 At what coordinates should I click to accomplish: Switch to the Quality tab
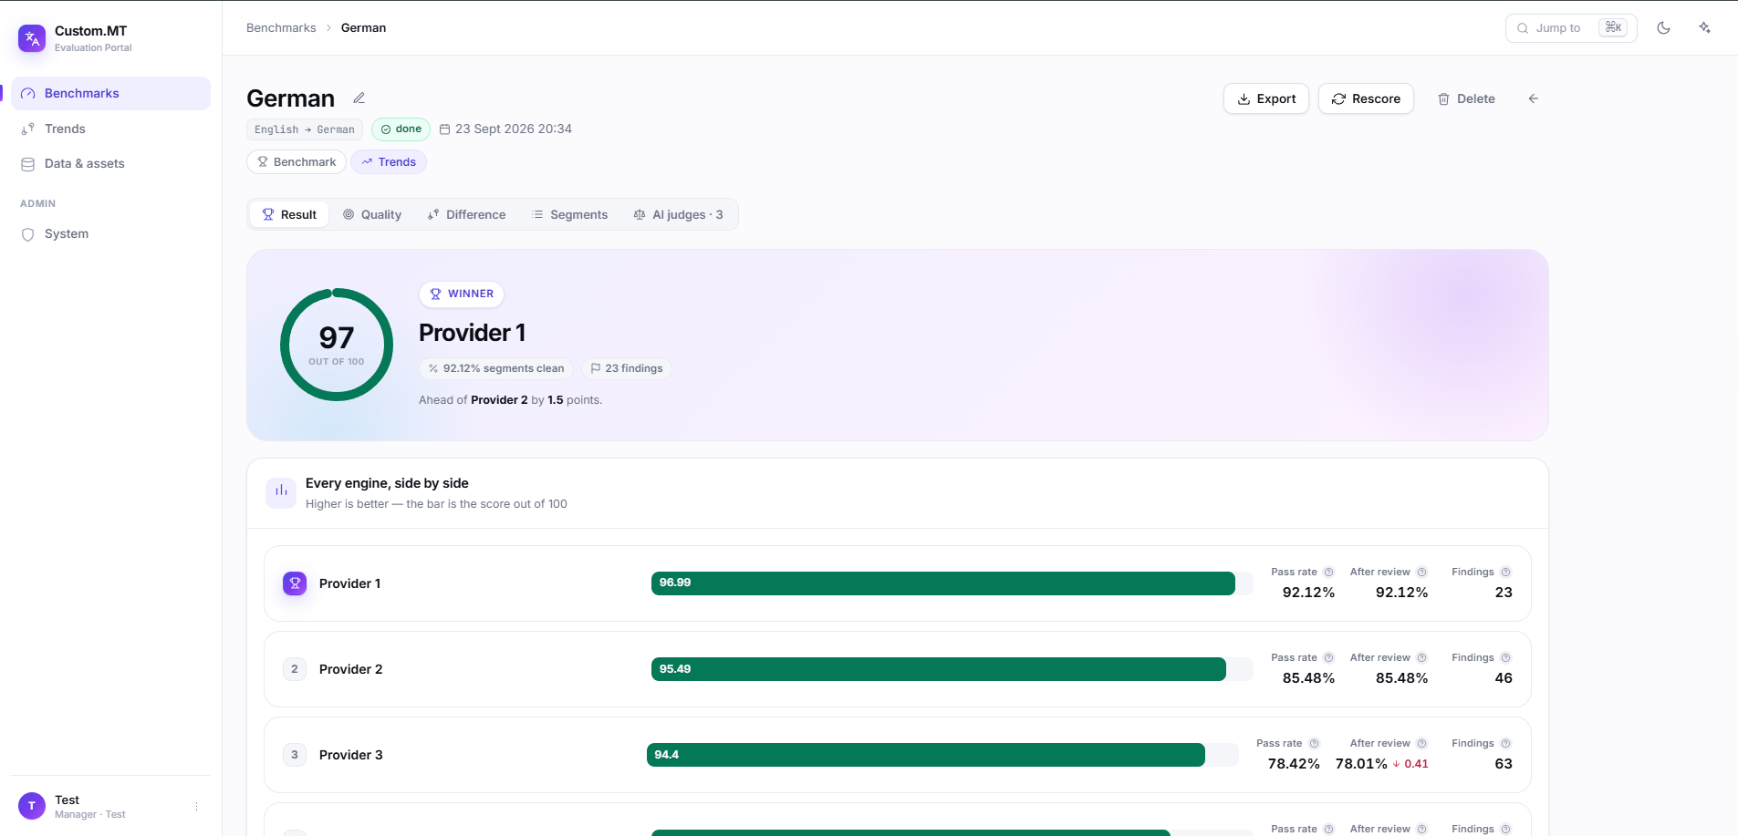pos(372,214)
